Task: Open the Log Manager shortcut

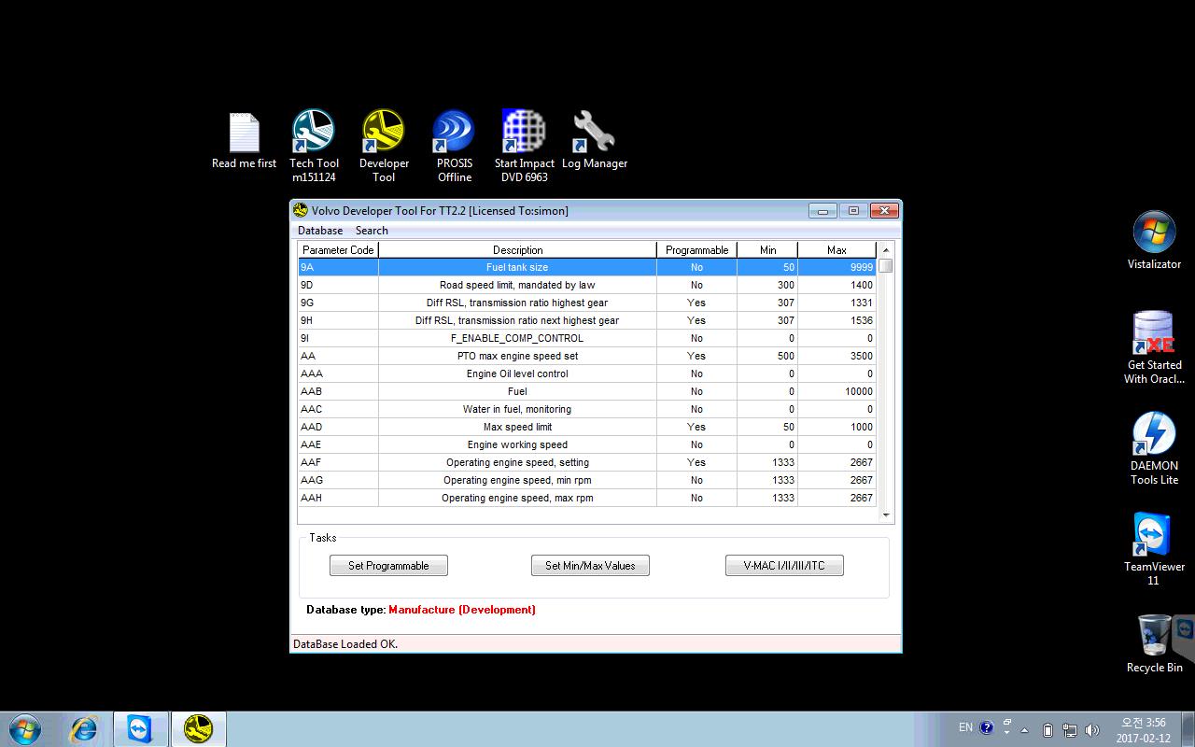Action: click(594, 140)
